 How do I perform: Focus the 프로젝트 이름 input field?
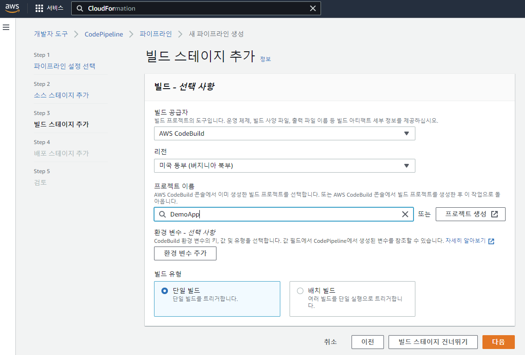point(284,214)
